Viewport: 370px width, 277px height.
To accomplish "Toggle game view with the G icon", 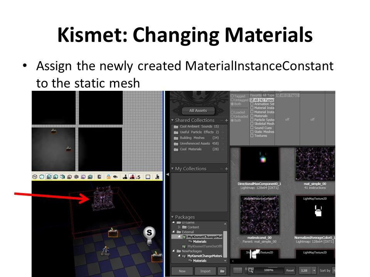I will tap(99, 177).
